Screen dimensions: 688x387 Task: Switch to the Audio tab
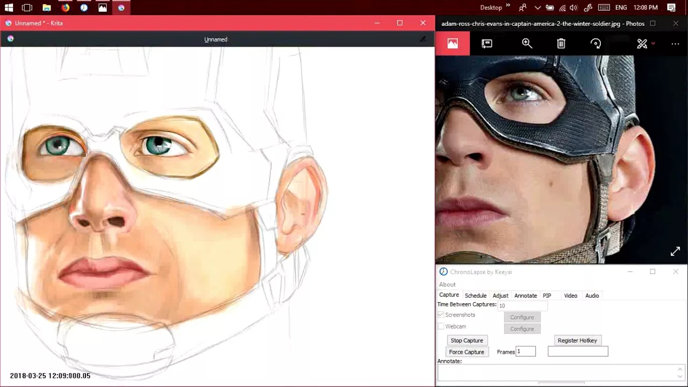point(592,296)
